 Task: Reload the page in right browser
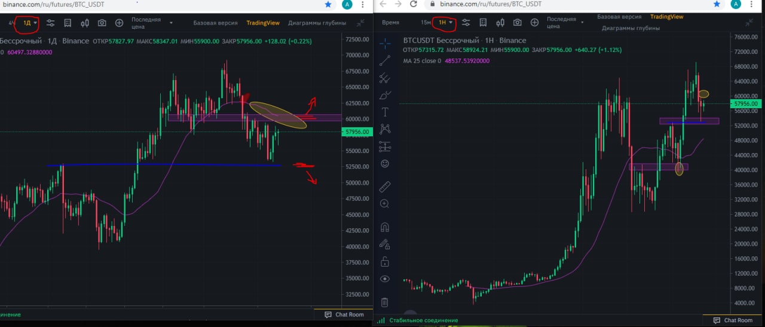pos(414,4)
